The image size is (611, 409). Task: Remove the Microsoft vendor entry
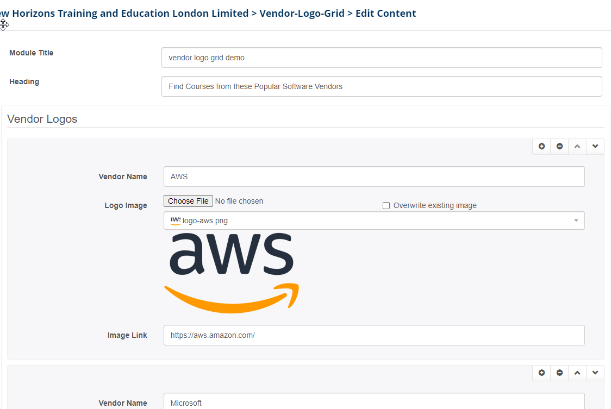coord(559,373)
